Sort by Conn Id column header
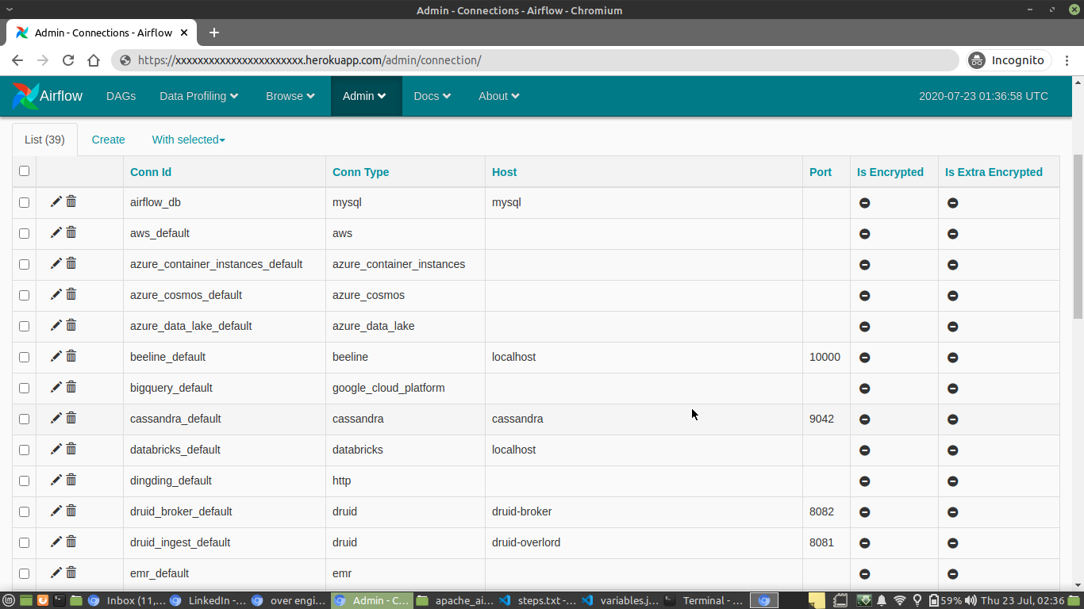Screen dimensions: 1084x609 [151, 172]
